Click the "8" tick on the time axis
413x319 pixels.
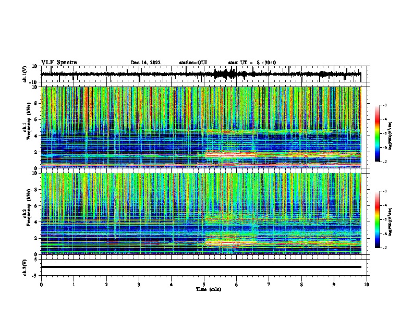pyautogui.click(x=301, y=285)
